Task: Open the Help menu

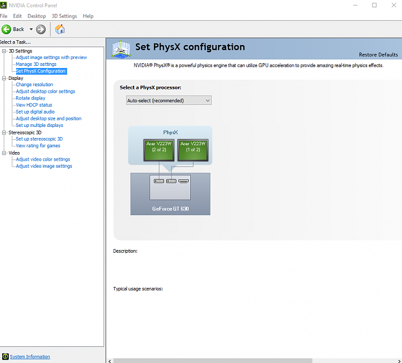Action: click(88, 16)
